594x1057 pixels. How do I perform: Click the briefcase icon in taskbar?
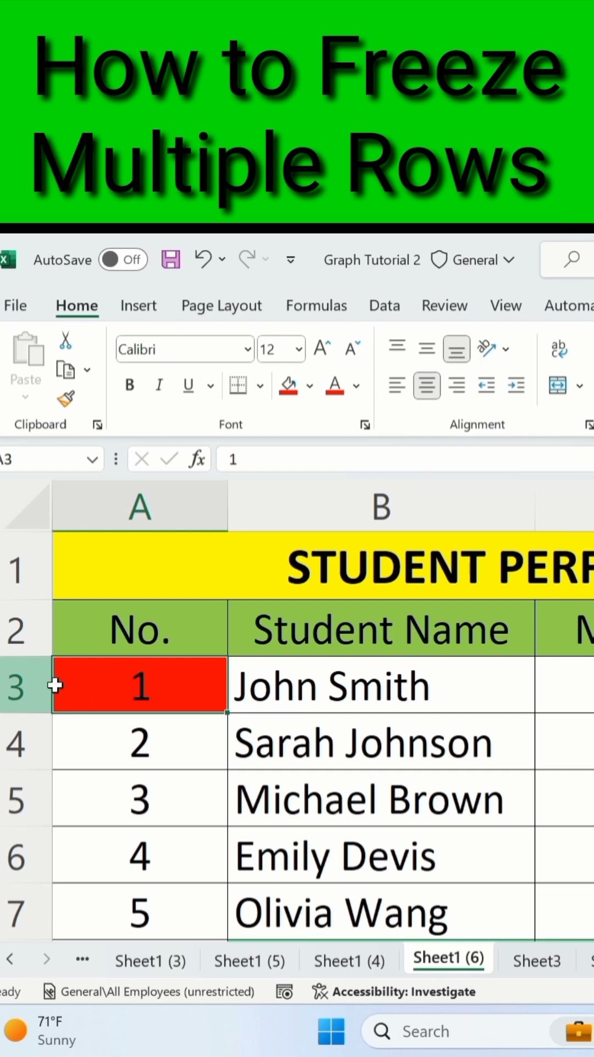[579, 1031]
